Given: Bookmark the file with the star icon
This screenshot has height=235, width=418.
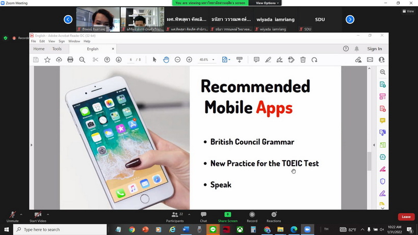Looking at the screenshot, I should click(47, 60).
